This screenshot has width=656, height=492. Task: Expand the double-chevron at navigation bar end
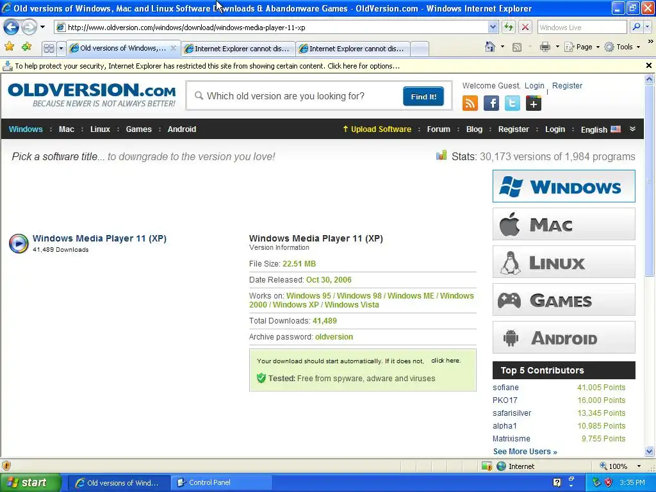pos(632,129)
